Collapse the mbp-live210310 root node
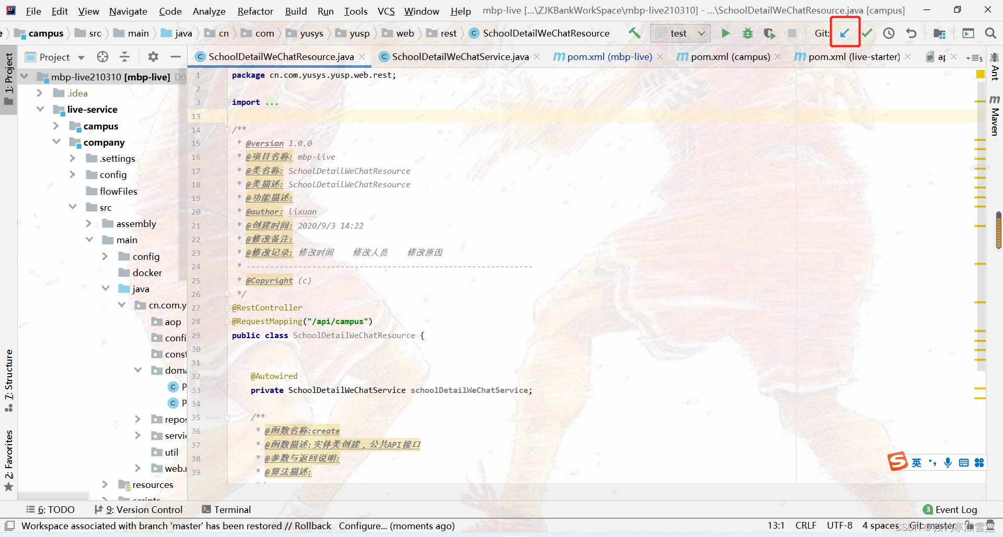The height and width of the screenshot is (537, 1003). pos(24,77)
